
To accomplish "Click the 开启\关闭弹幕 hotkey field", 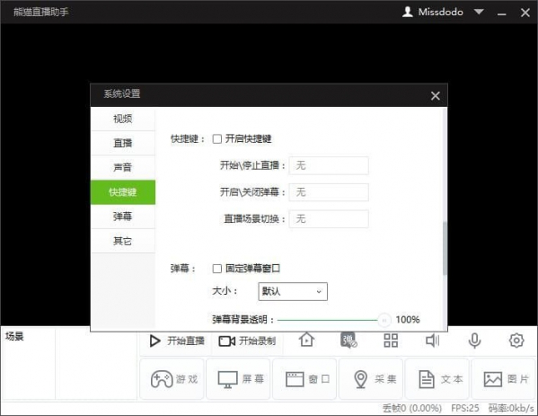I will [x=329, y=192].
